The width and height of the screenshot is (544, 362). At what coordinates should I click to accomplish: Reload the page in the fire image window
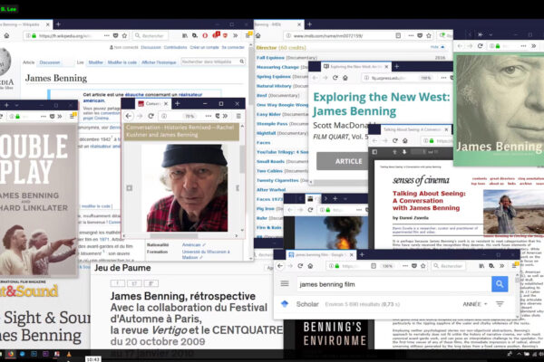pyautogui.click(x=310, y=210)
